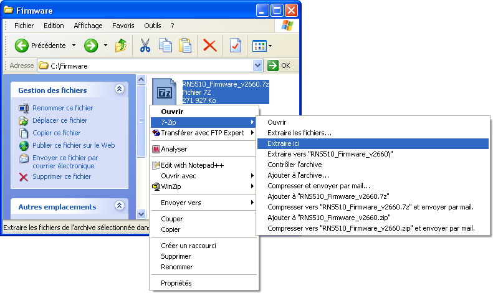The width and height of the screenshot is (493, 293).
Task: Click the McAfee Analyser icon
Action: [x=156, y=149]
